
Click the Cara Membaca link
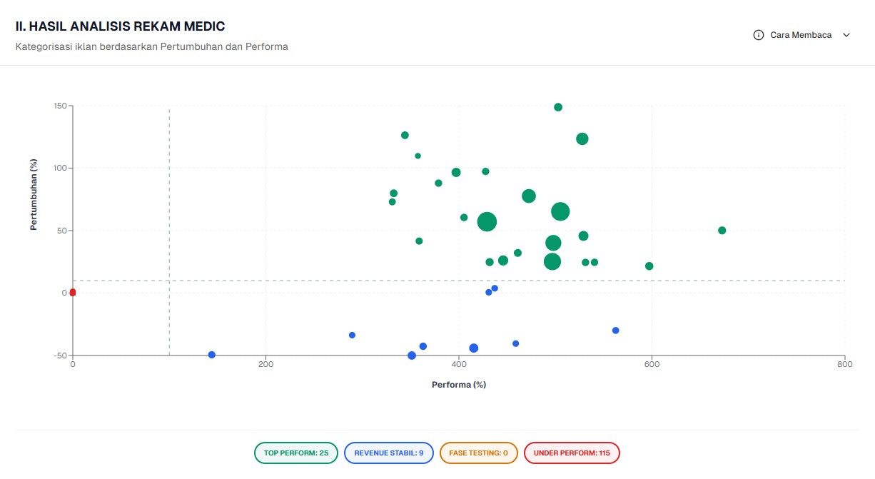click(800, 34)
